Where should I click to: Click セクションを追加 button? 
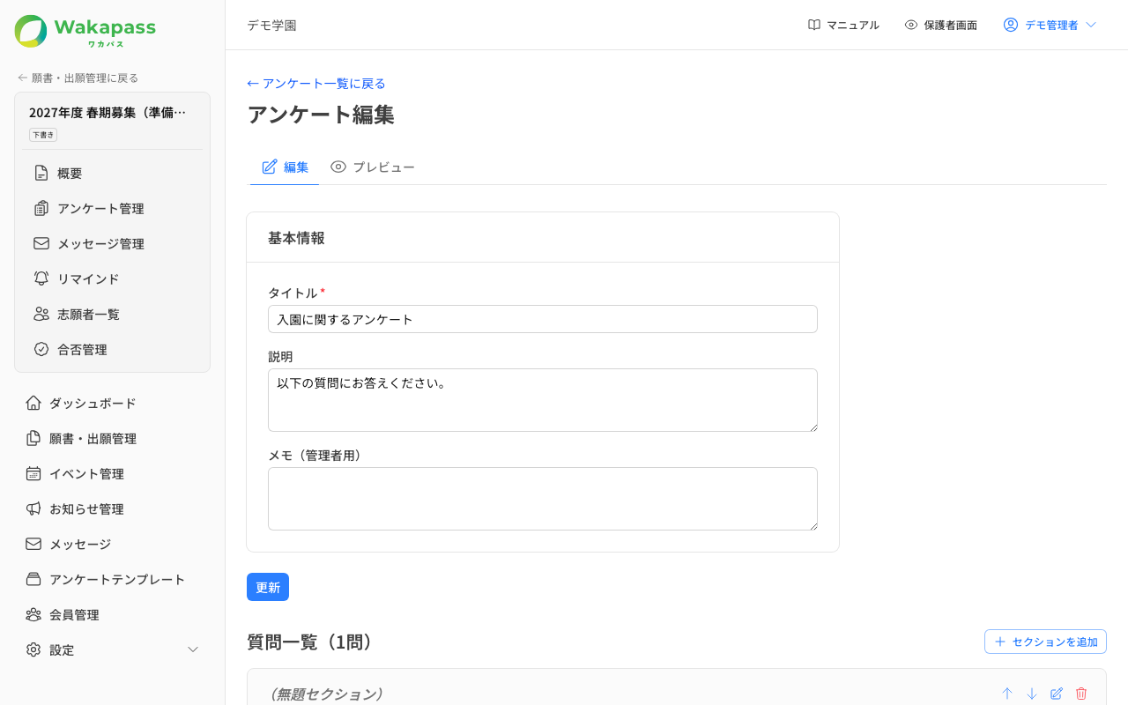(x=1045, y=642)
